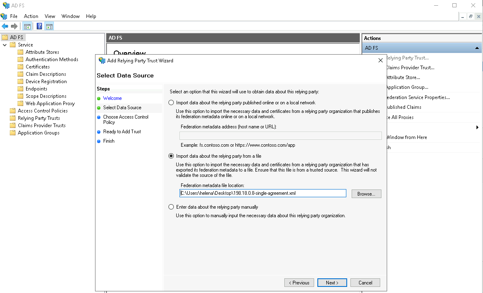Click the Next > button
483x293 pixels.
[x=332, y=282]
